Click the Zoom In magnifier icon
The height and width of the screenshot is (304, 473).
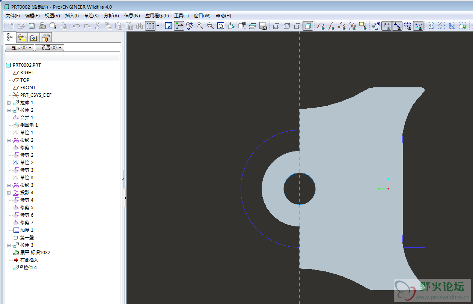point(200,26)
